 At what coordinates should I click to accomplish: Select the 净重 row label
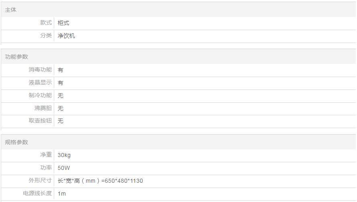click(x=46, y=155)
